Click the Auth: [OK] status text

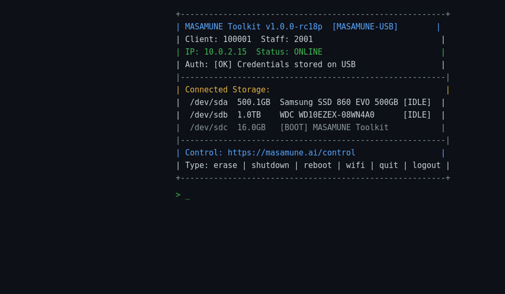pos(208,64)
